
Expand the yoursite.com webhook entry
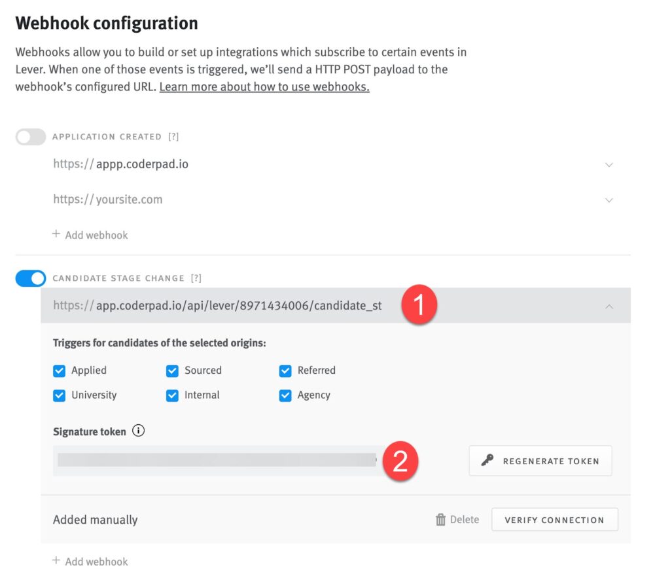[609, 200]
